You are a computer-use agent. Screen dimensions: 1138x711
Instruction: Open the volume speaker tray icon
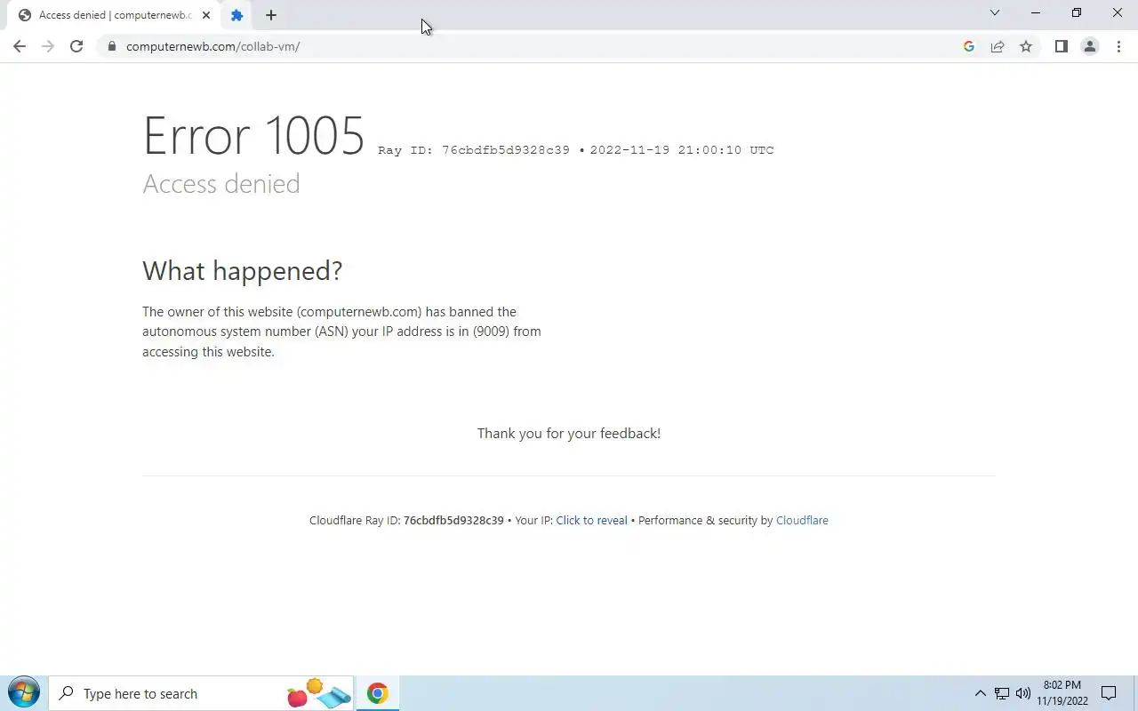point(1023,693)
